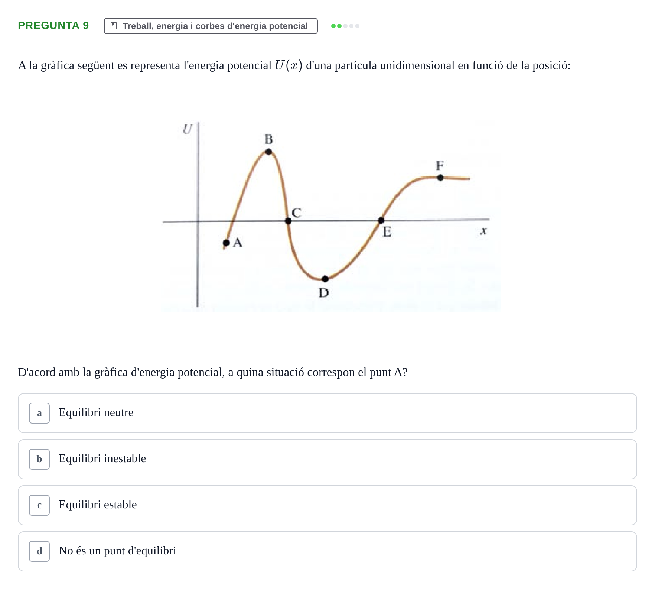The width and height of the screenshot is (655, 590).
Task: Choose option b letter box
Action: point(39,459)
